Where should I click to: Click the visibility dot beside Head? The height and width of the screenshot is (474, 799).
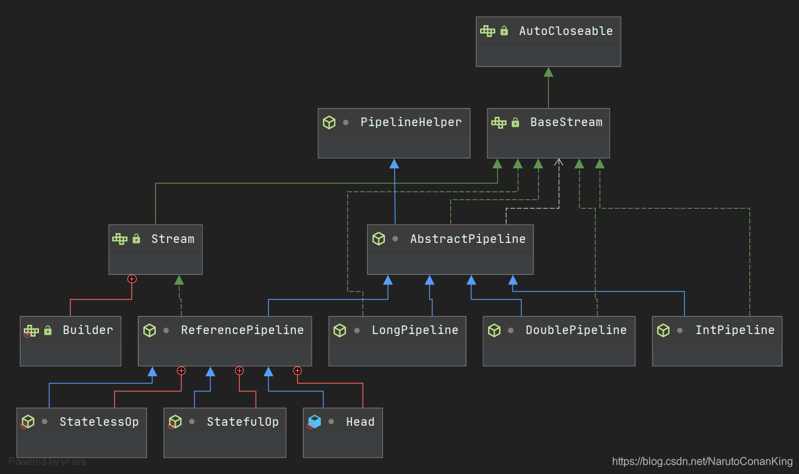pyautogui.click(x=331, y=422)
